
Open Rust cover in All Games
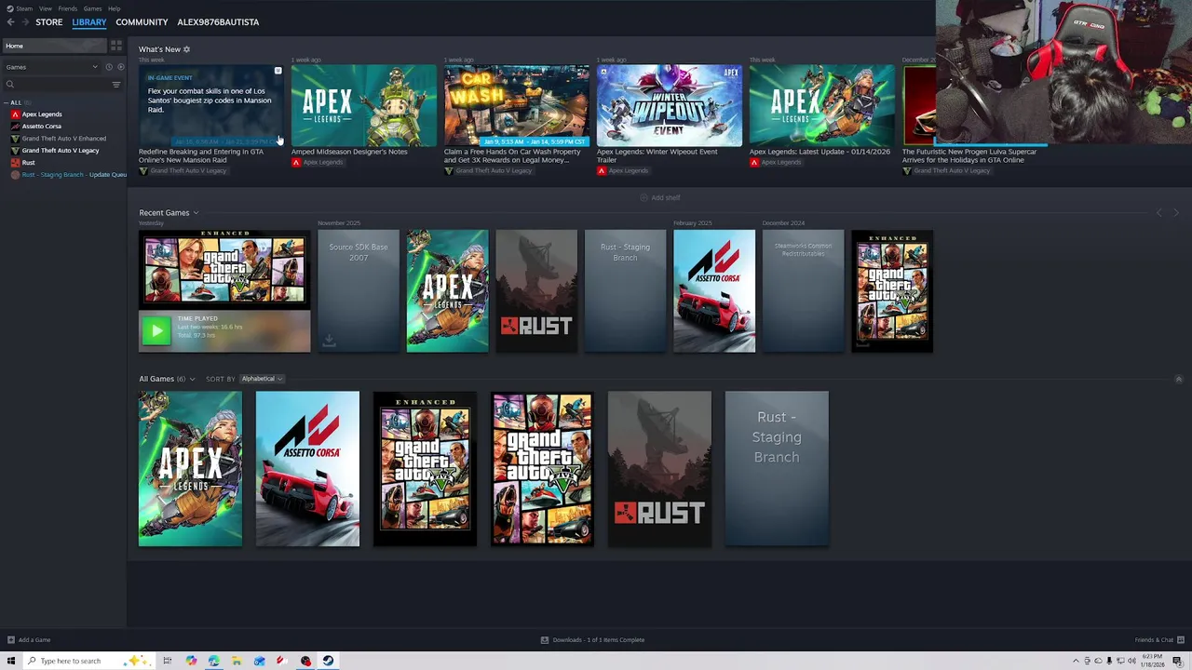coord(659,469)
